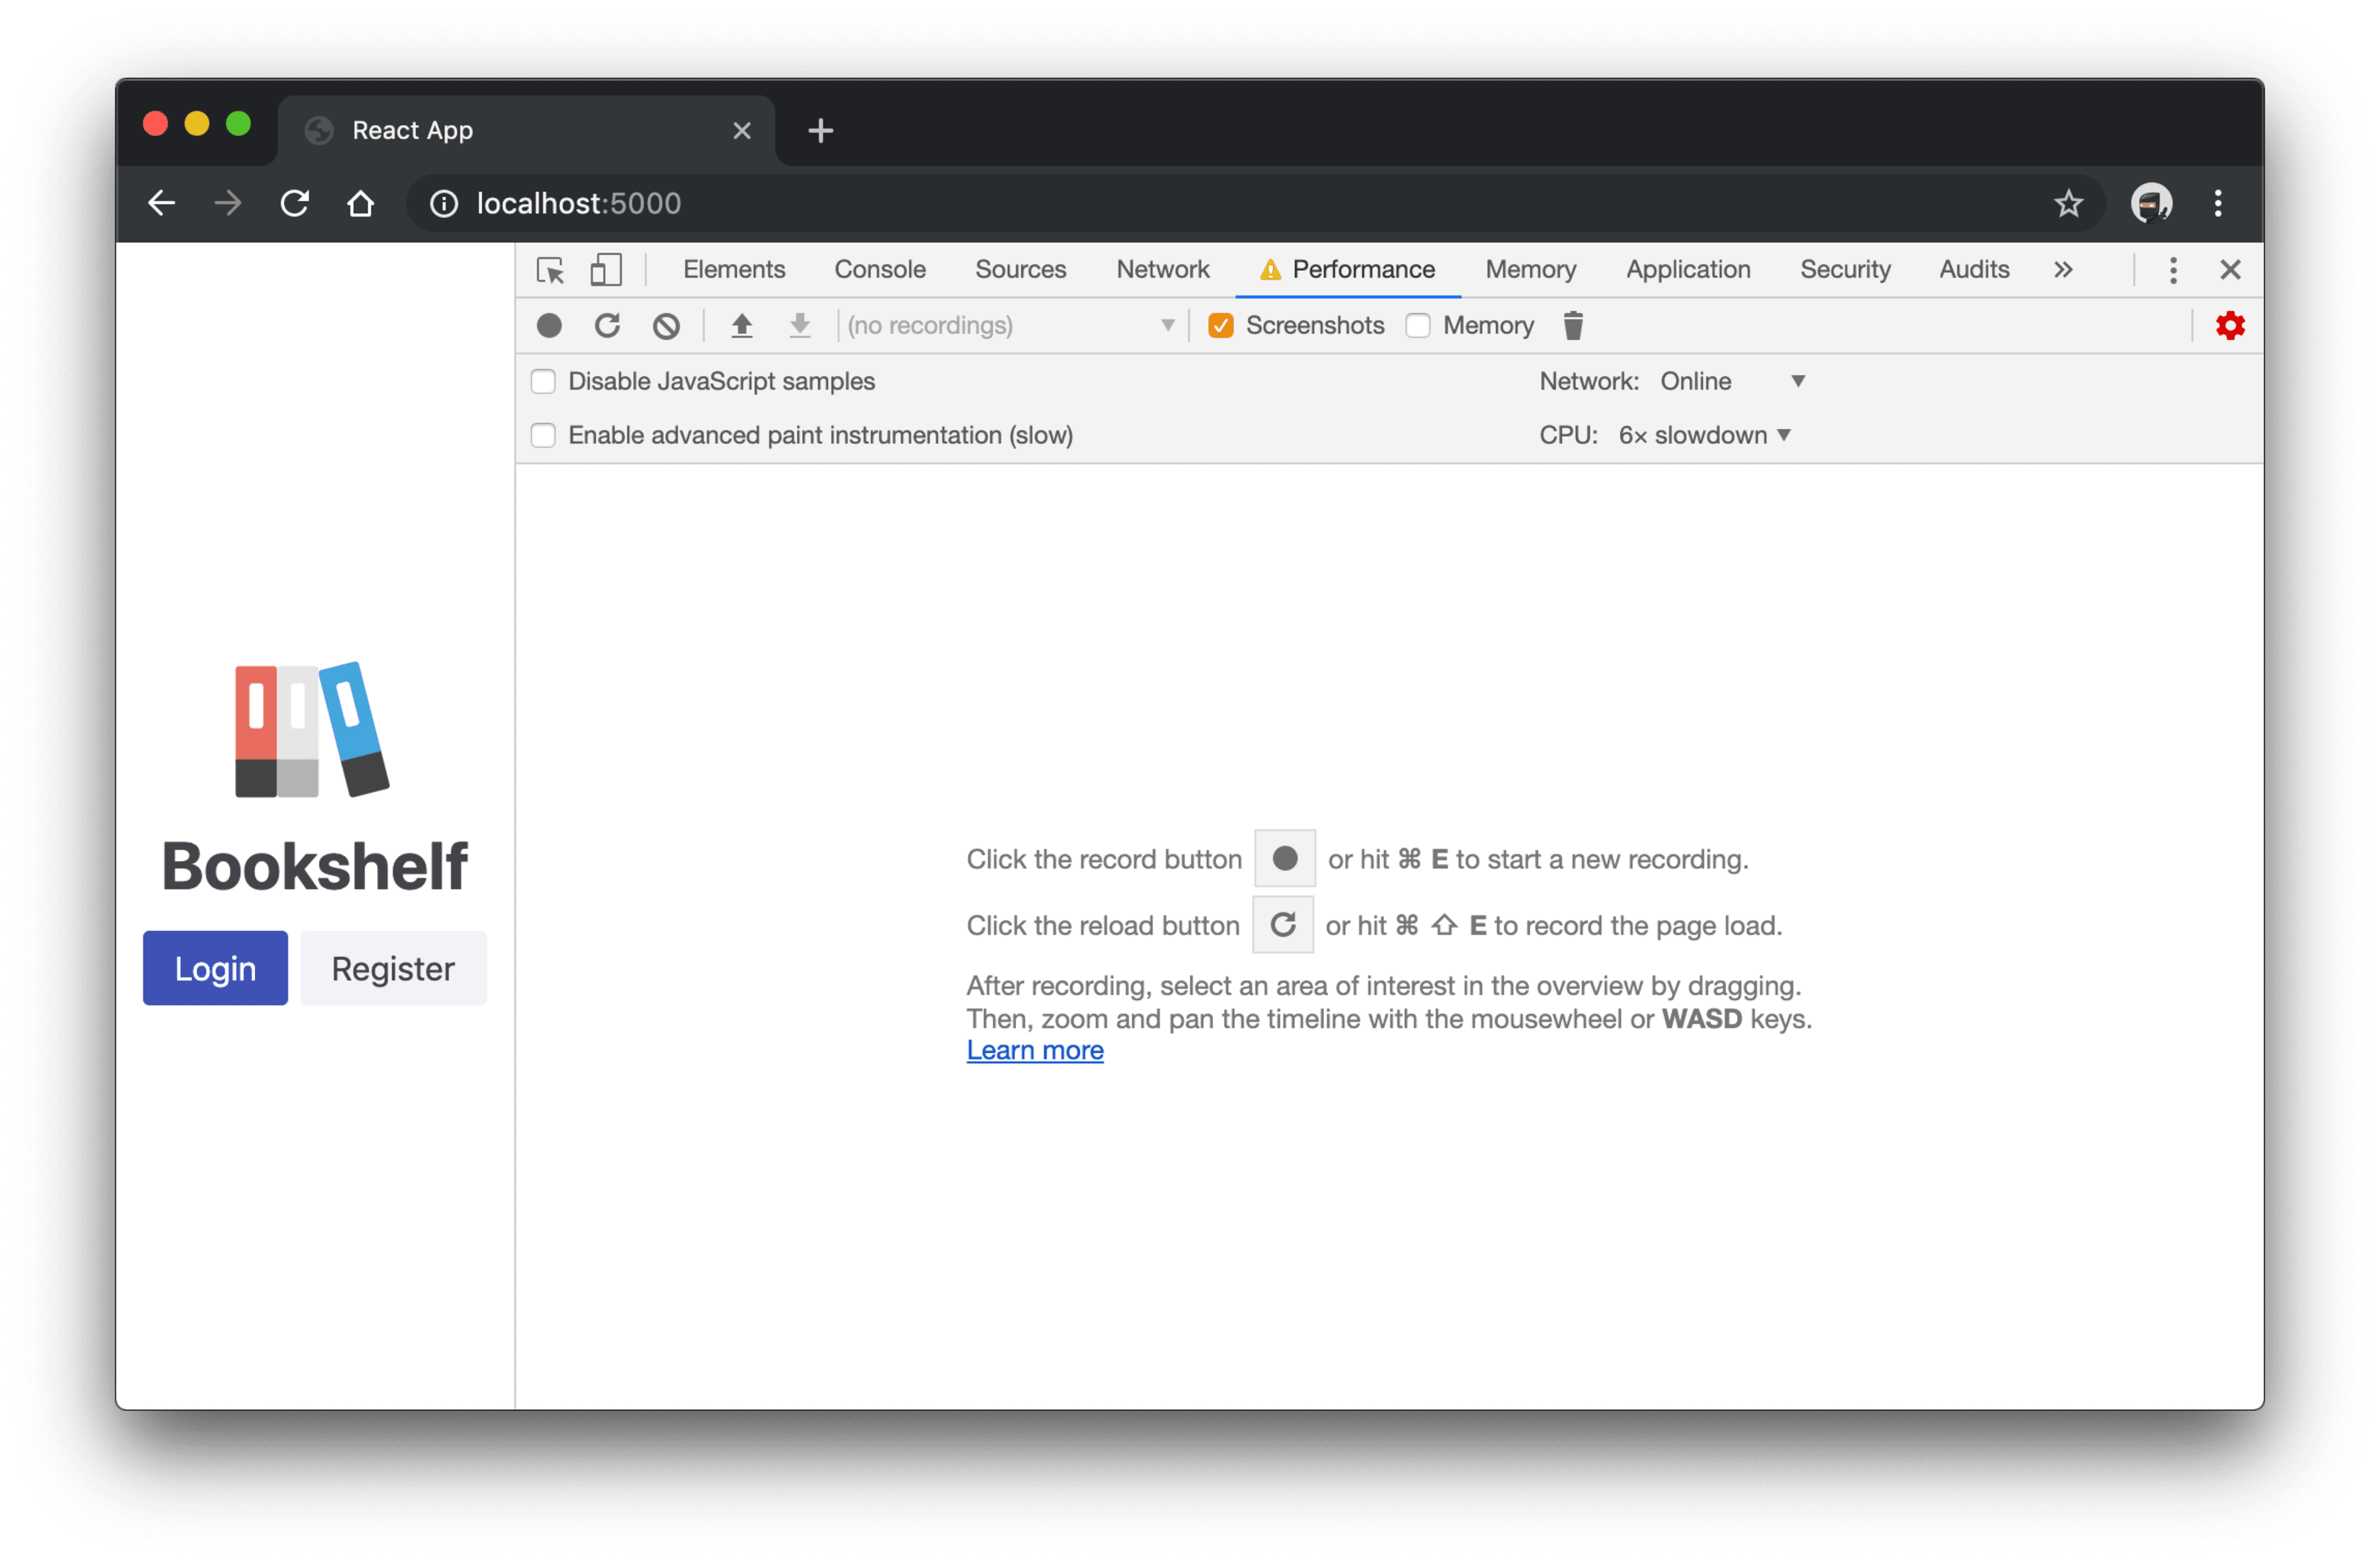Switch to the Application tab

[x=1689, y=270]
